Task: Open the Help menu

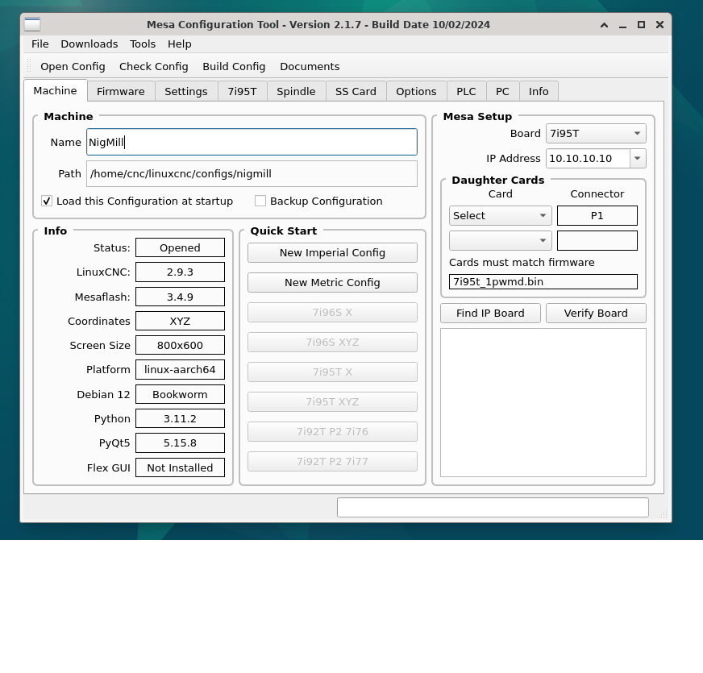Action: click(179, 44)
